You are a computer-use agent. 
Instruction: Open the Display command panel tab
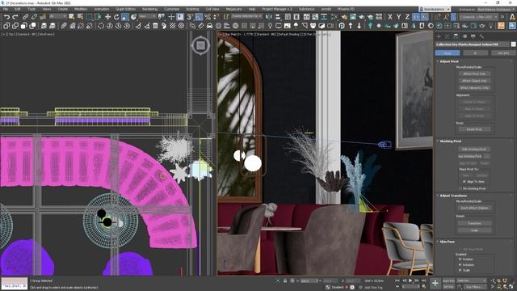pyautogui.click(x=473, y=36)
